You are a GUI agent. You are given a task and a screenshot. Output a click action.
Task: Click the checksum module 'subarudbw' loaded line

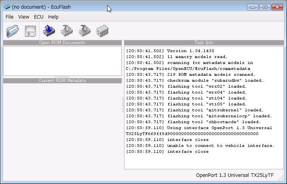click(x=195, y=81)
